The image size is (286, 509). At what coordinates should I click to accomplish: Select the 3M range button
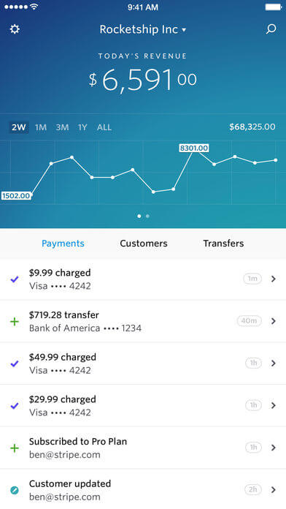click(x=62, y=127)
